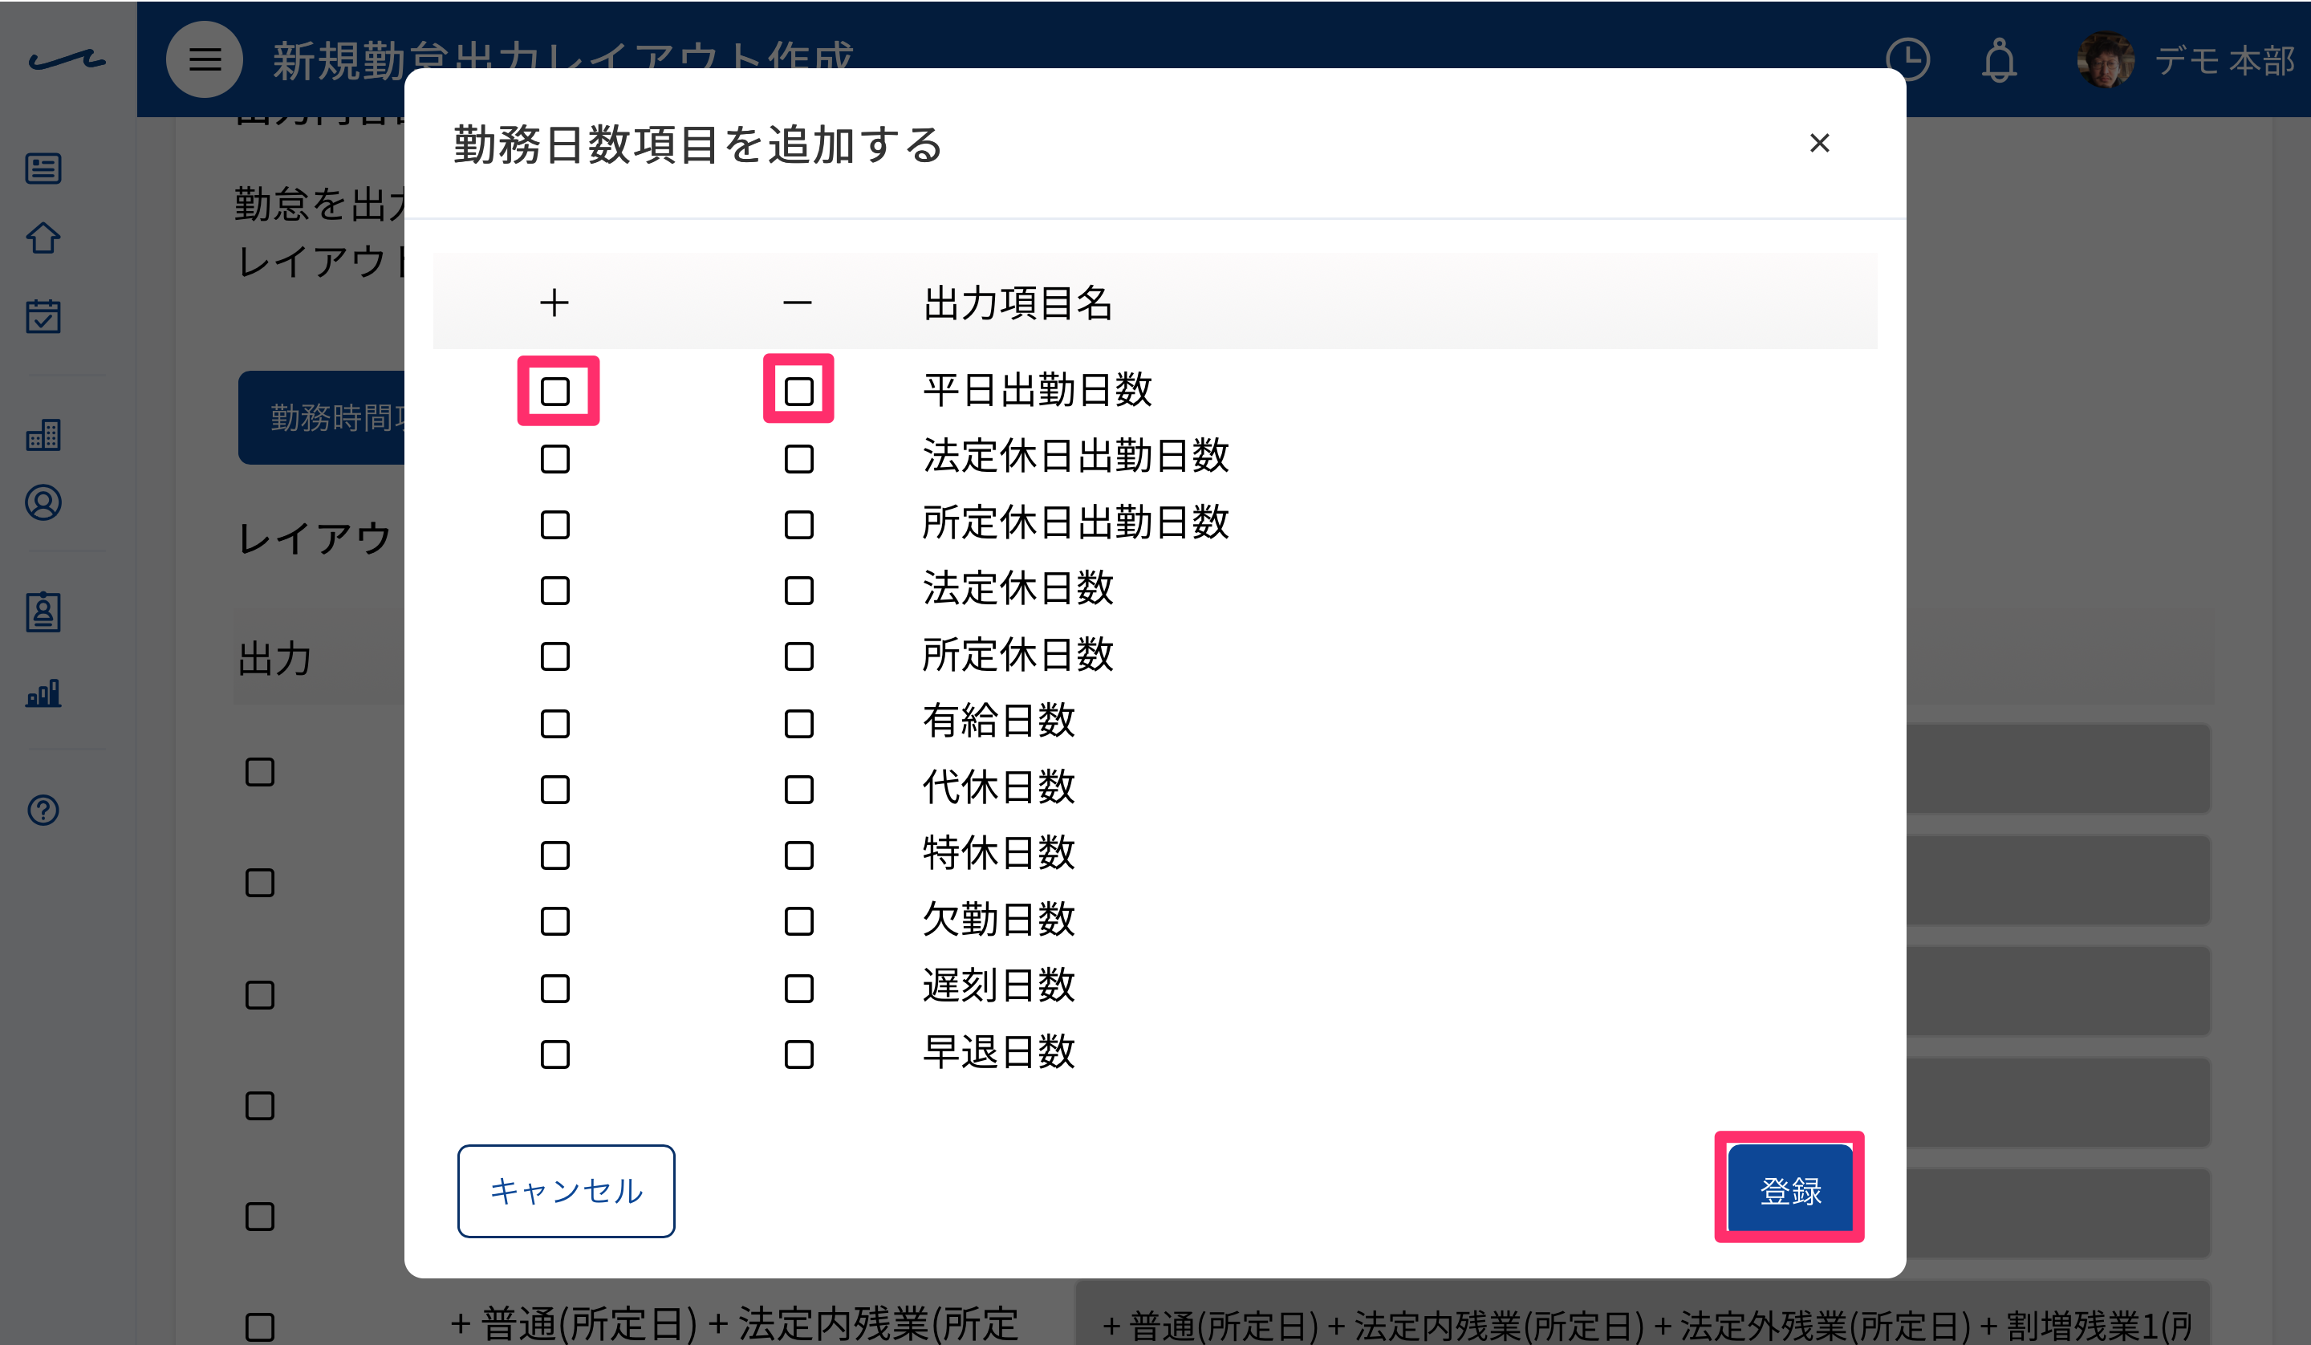Check plus box for 所定休日出勤日数
This screenshot has height=1345, width=2311.
pyautogui.click(x=554, y=525)
